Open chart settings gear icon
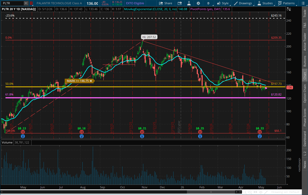This screenshot has width=308, height=195. tap(198, 3)
